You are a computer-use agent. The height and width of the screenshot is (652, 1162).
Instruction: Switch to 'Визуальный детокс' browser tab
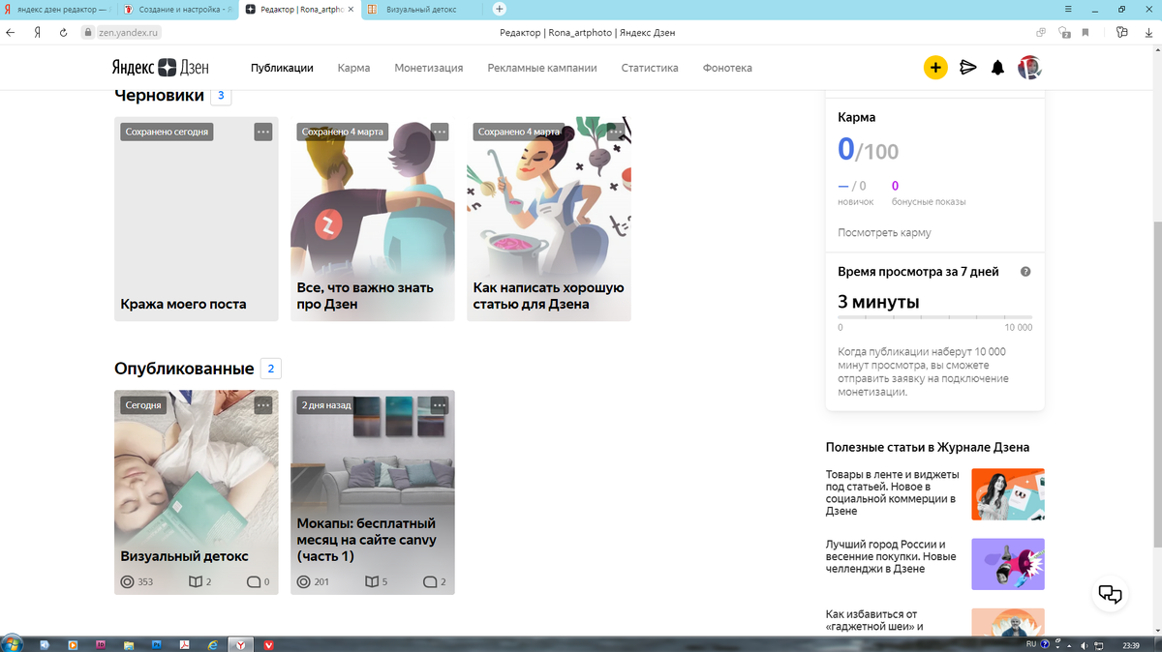(420, 9)
